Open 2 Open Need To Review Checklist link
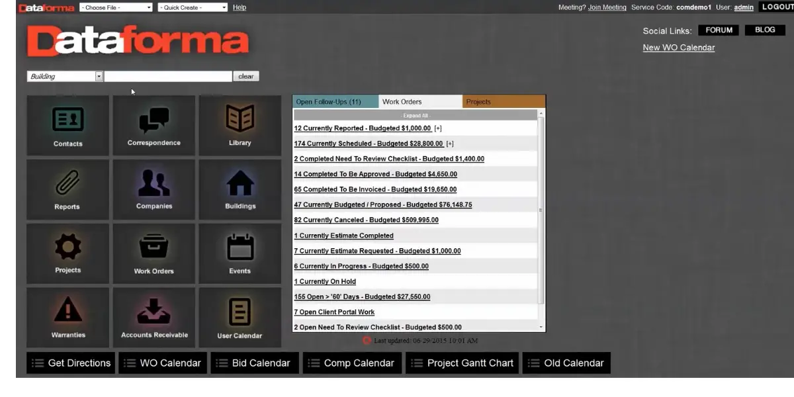The width and height of the screenshot is (794, 397). click(378, 327)
